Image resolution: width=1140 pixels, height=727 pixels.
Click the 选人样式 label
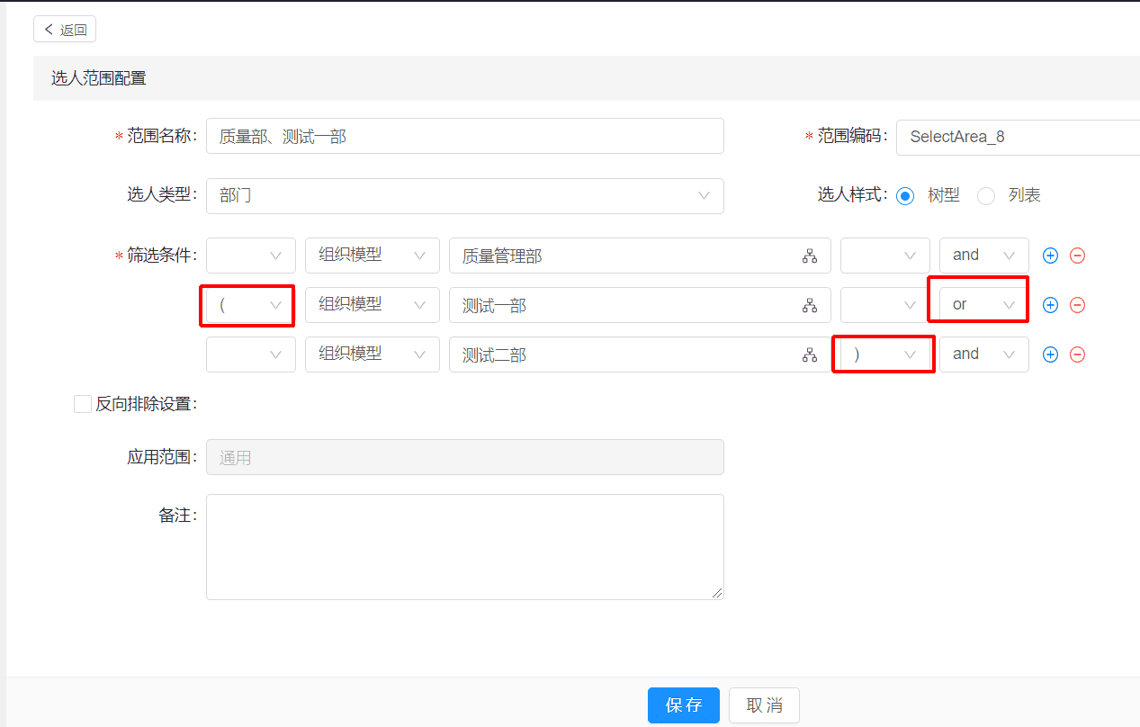point(852,195)
